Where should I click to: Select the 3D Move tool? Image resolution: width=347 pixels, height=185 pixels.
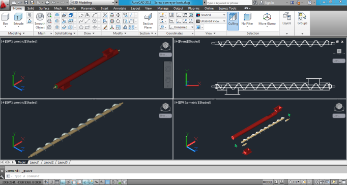[112, 15]
